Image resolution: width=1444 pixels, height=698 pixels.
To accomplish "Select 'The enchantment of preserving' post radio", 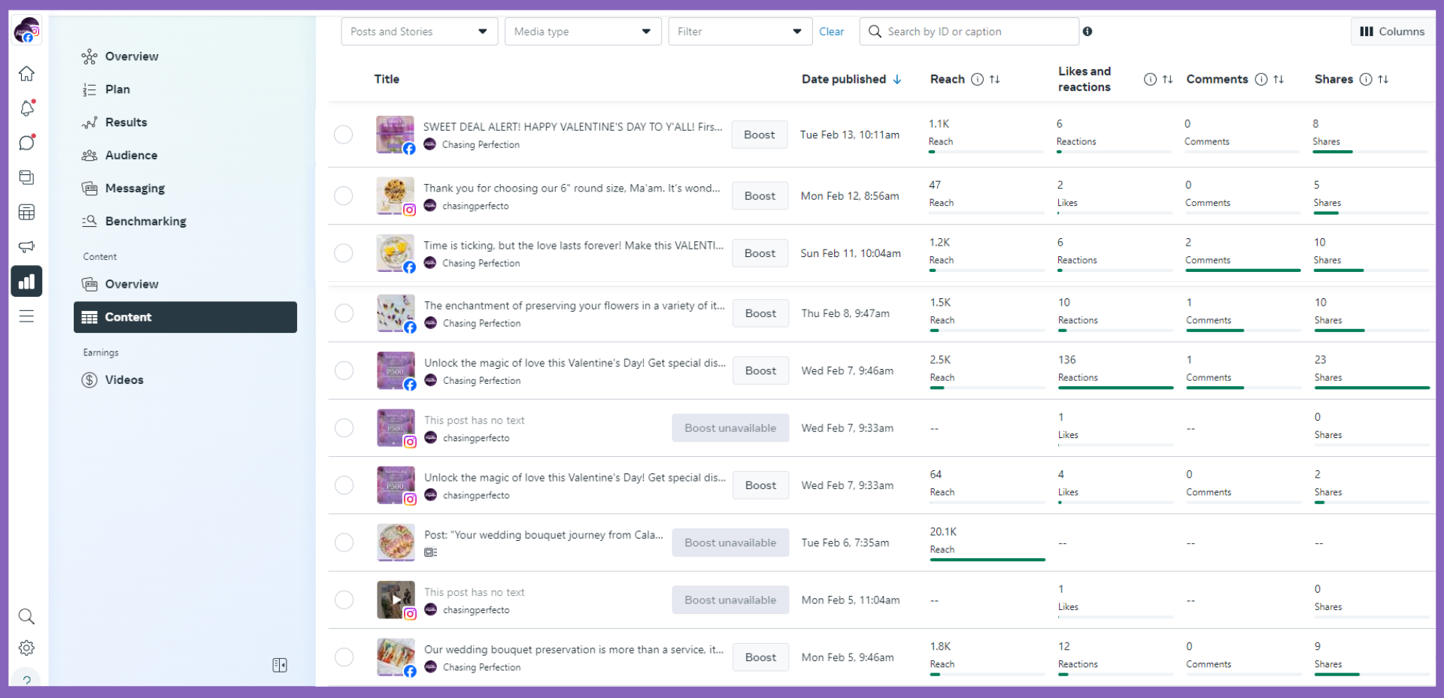I will pyautogui.click(x=344, y=313).
